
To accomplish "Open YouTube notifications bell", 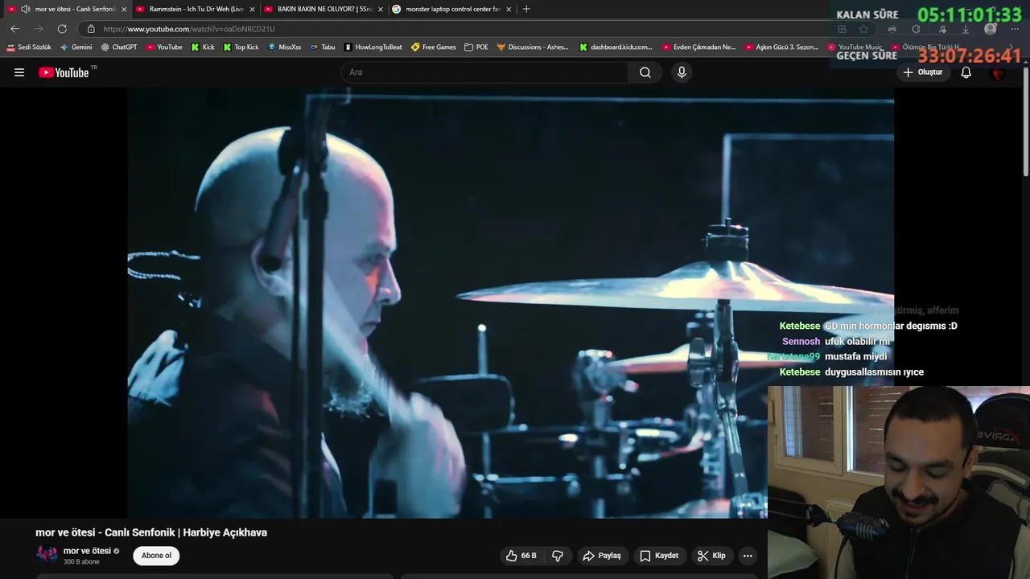I will [x=966, y=72].
